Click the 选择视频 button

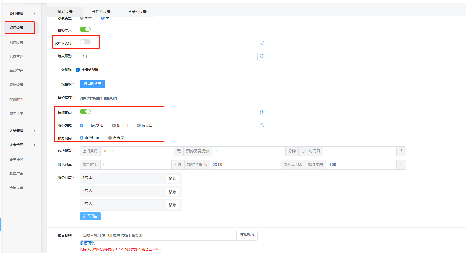pos(247,235)
